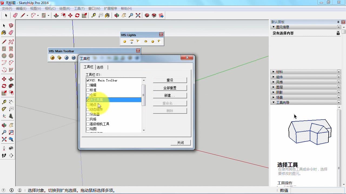Image resolution: width=346 pixels, height=194 pixels.
Task: Expand the 阴影 panel
Action: (x=274, y=92)
